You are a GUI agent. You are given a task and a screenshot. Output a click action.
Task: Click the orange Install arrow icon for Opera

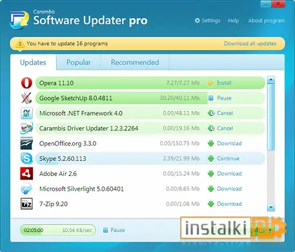[211, 83]
